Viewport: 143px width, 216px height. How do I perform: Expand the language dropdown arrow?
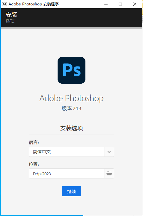pyautogui.click(x=109, y=152)
